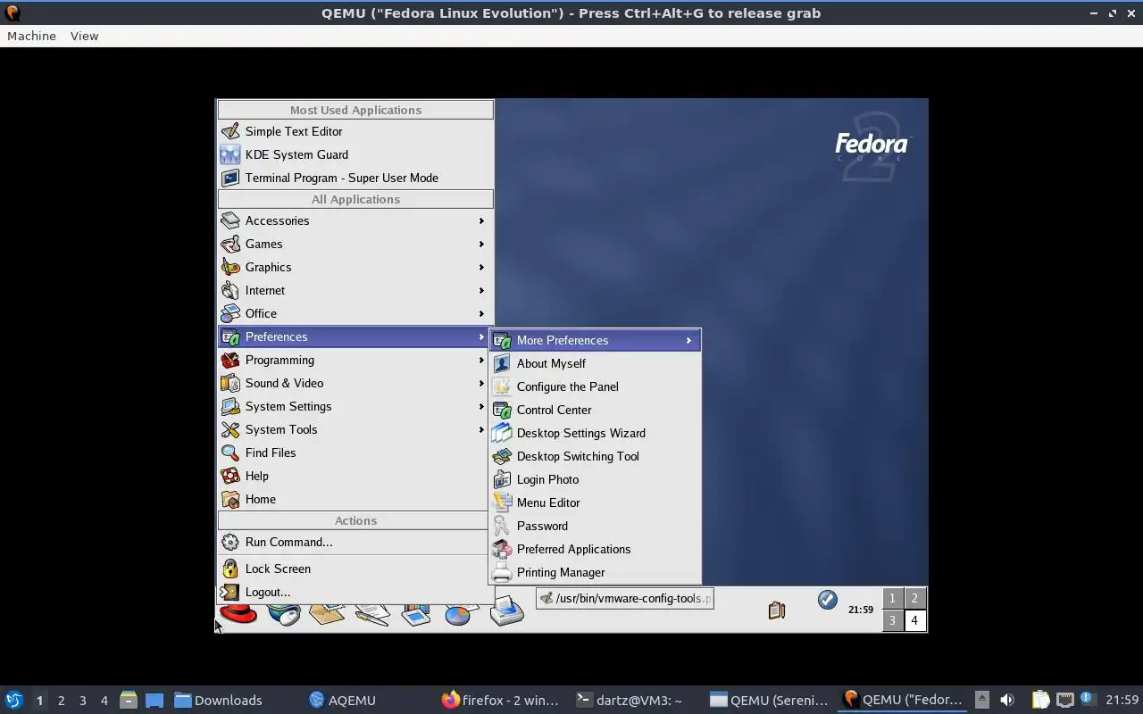Click the Red Hat start menu button
This screenshot has width=1143, height=714.
tap(238, 613)
